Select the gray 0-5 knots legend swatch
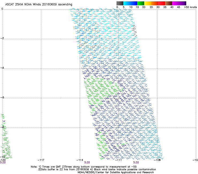 (120, 3)
